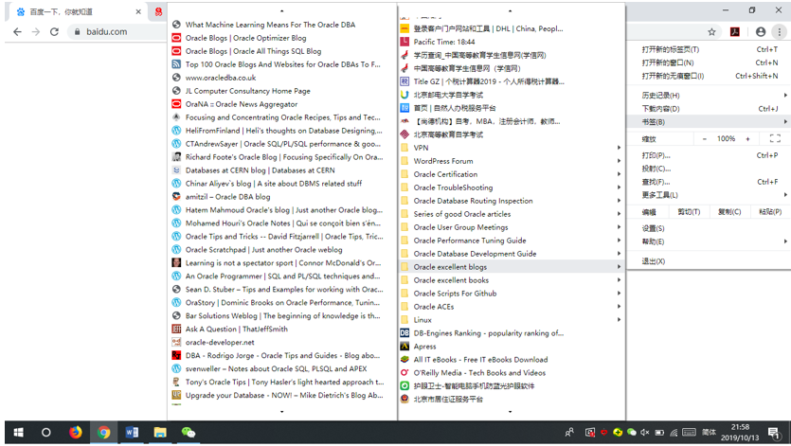
Task: Click the bookmark star icon in address bar
Action: click(711, 31)
